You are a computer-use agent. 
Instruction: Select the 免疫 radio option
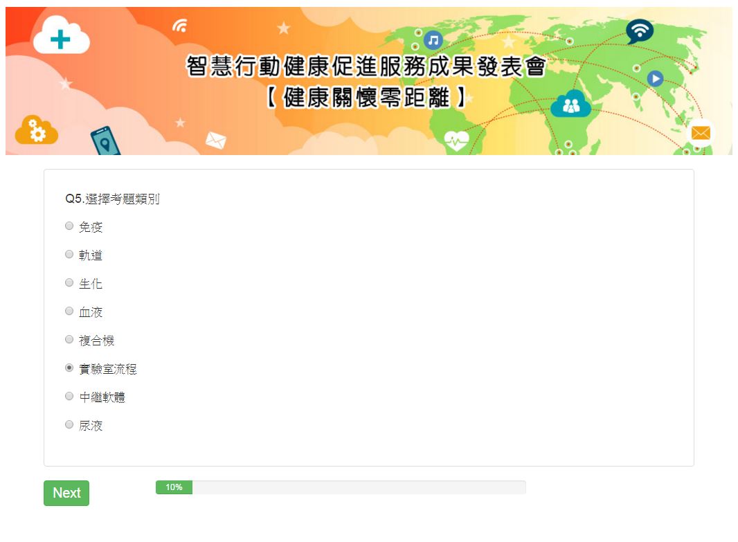(x=69, y=226)
